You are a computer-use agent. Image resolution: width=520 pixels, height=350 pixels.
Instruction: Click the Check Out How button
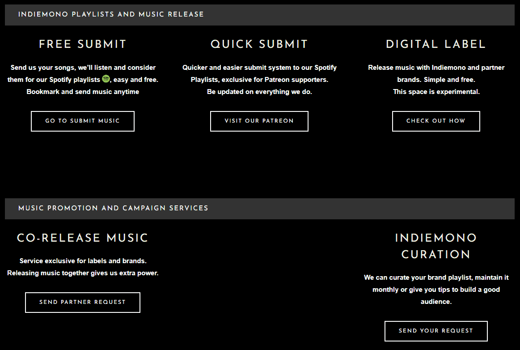coord(436,121)
